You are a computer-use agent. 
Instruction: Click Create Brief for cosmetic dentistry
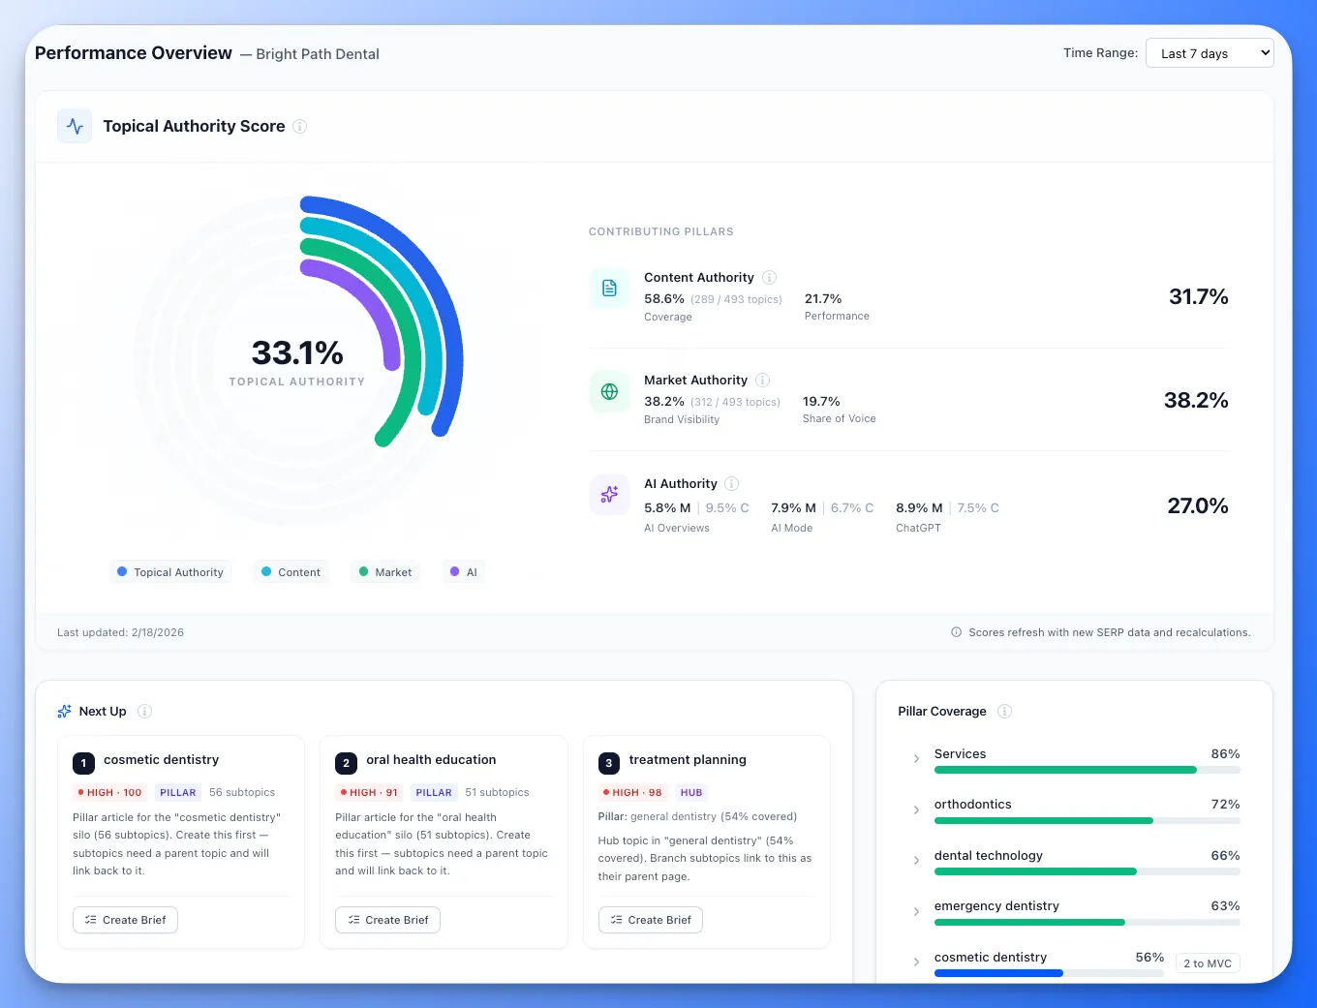[x=125, y=920]
